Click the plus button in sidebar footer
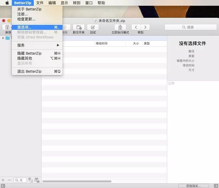The image size is (219, 188). pos(3,180)
